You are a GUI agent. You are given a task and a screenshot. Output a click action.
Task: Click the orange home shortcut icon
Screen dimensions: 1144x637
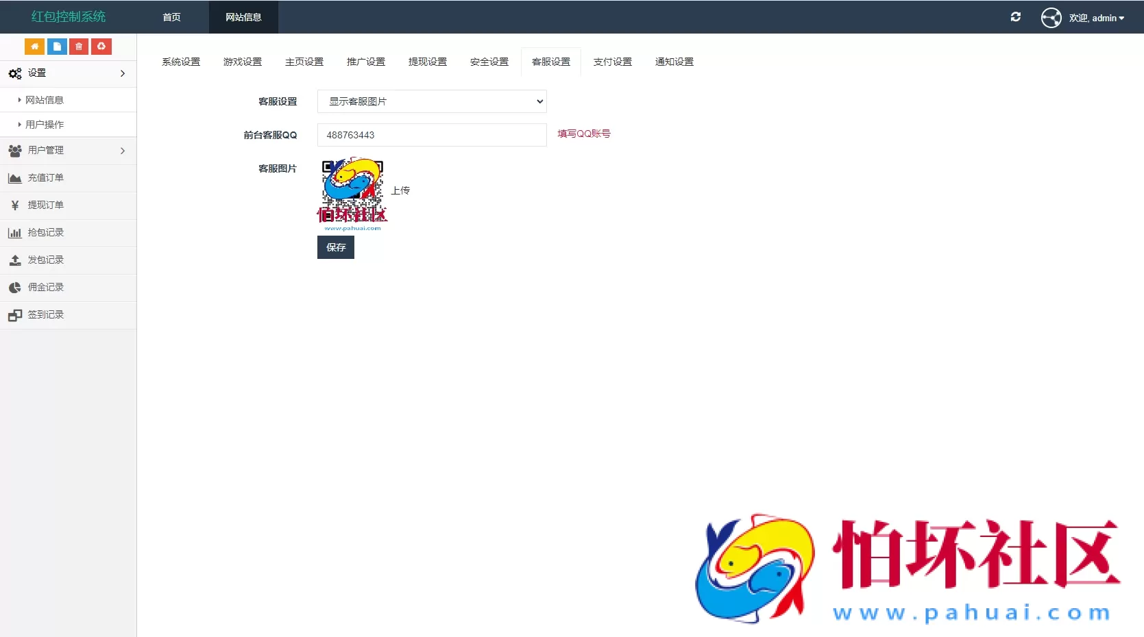click(x=34, y=47)
